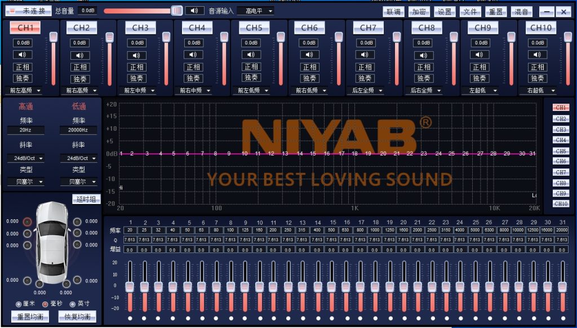Open low-pass slope 24dB/Oct dropdown
The height and width of the screenshot is (328, 577).
pos(78,158)
